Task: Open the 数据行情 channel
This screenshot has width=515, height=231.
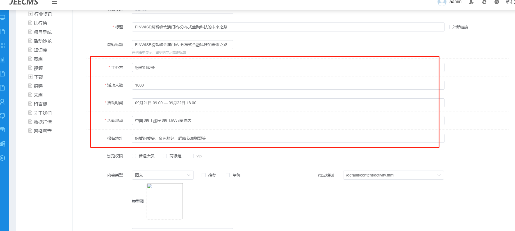Action: point(43,122)
